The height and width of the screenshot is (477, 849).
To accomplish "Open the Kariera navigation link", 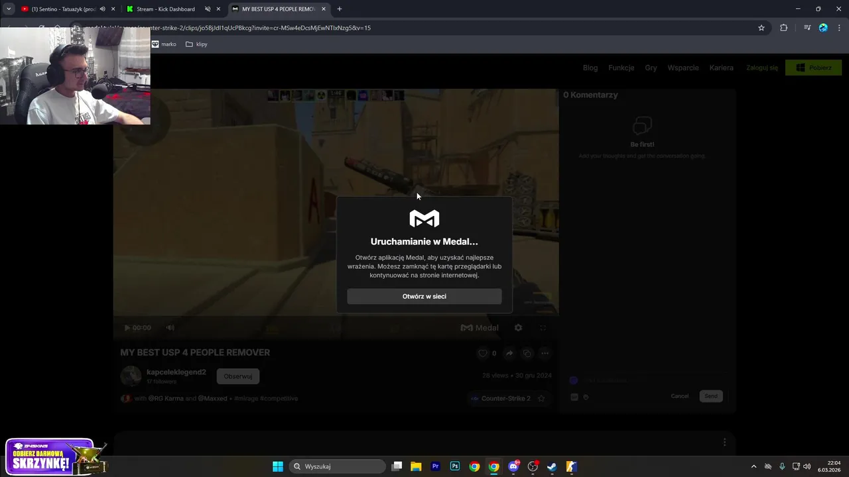I will 721,68.
